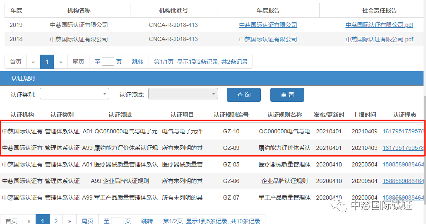Expand the 认证领域 dropdown
The height and width of the screenshot is (224, 426).
(183, 94)
